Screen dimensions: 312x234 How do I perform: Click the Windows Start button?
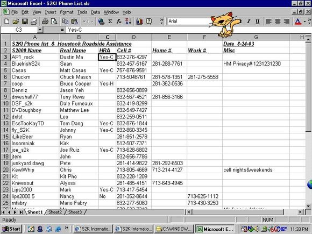click(11, 229)
